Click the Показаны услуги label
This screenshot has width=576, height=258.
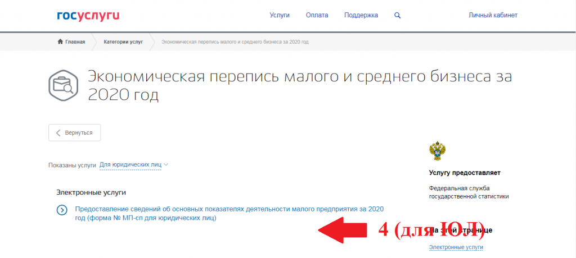coord(72,165)
